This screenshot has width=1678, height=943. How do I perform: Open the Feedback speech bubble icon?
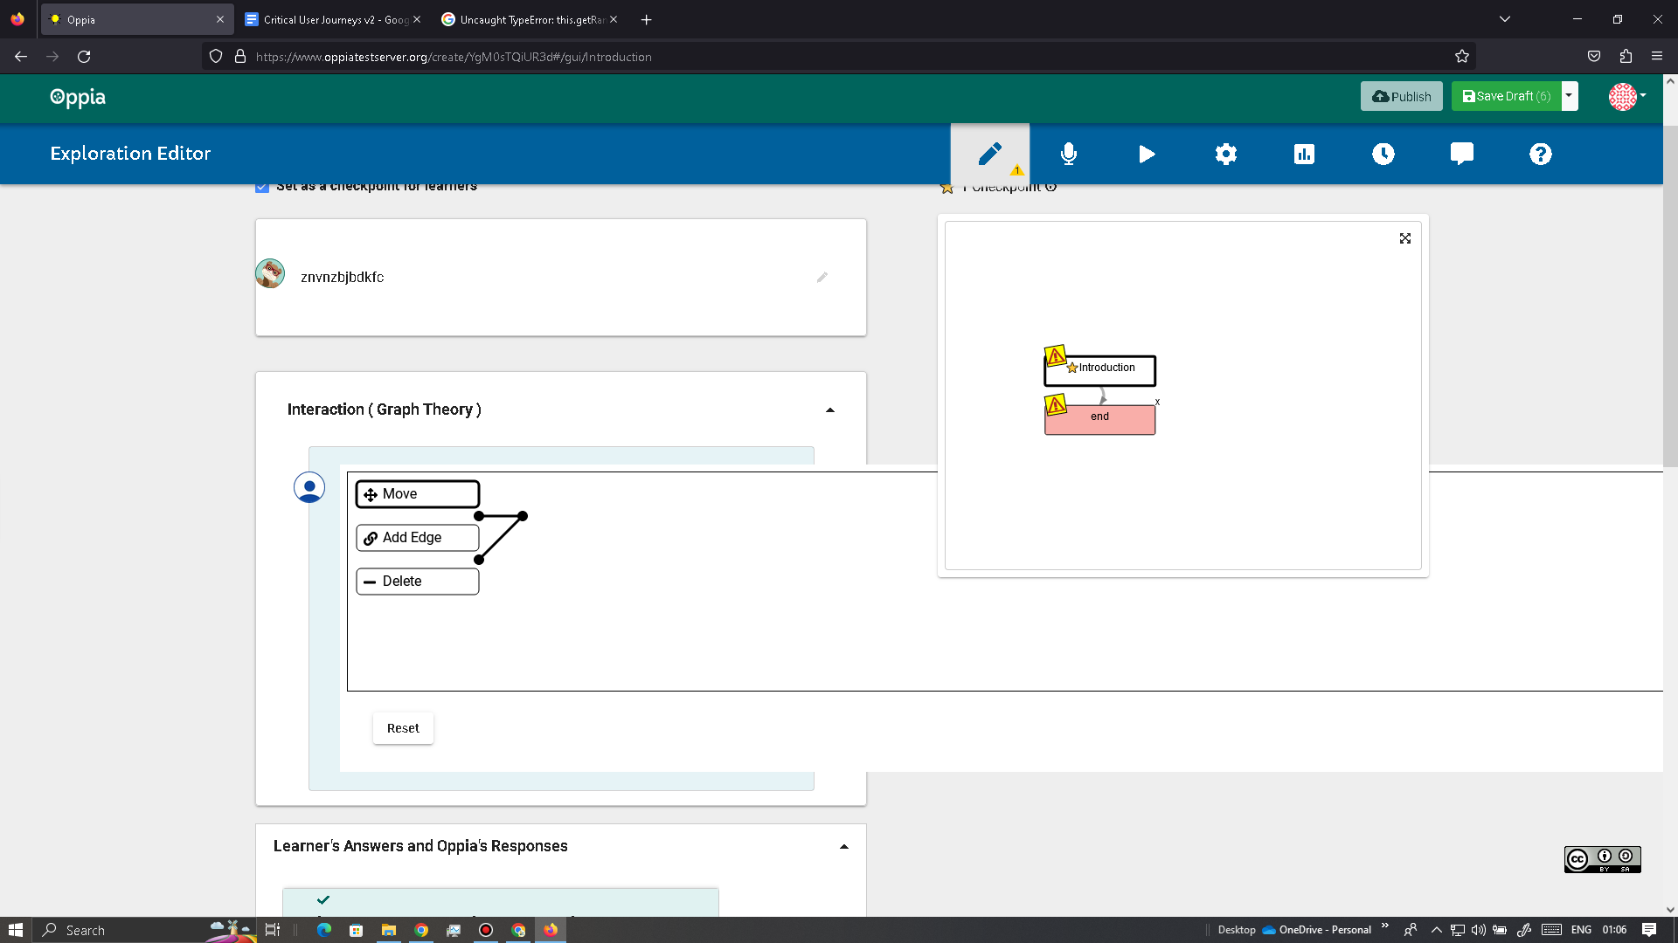(x=1461, y=154)
